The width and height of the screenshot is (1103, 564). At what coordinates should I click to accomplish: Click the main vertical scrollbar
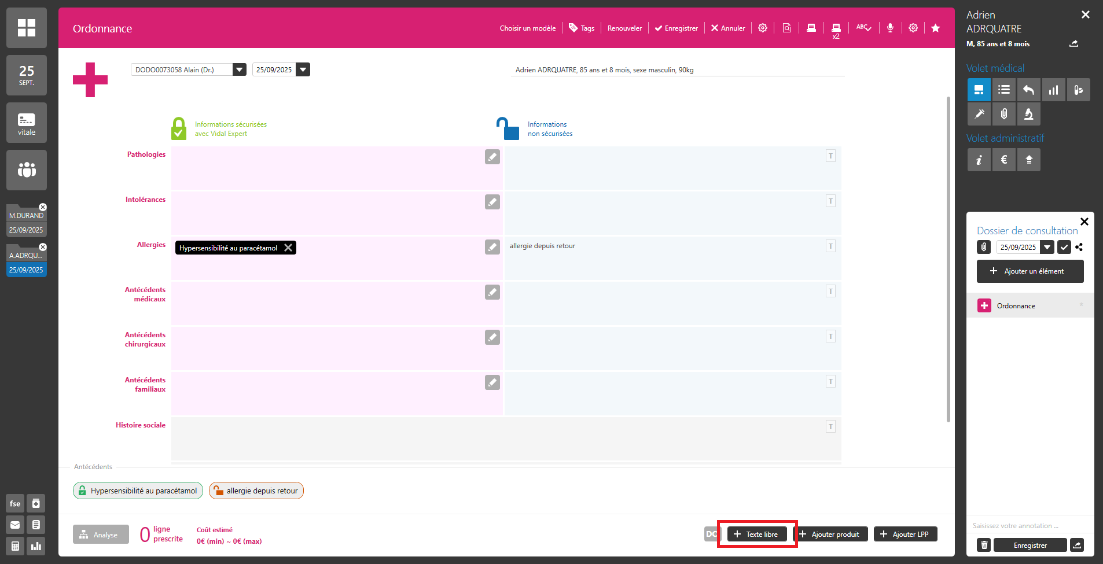click(948, 259)
